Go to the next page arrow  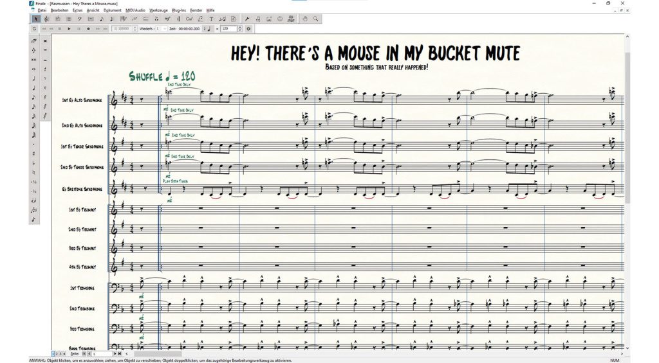point(115,354)
